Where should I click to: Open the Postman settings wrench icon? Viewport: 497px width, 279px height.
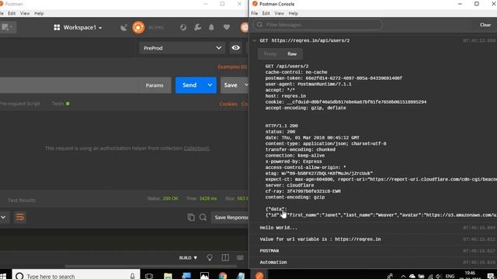point(197,28)
